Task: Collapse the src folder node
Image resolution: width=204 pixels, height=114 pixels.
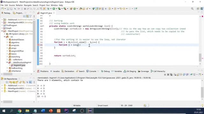Action: (4, 37)
